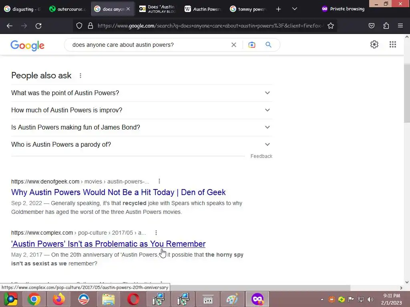Image resolution: width=410 pixels, height=307 pixels.
Task: Go back to the previous page
Action: [x=10, y=26]
